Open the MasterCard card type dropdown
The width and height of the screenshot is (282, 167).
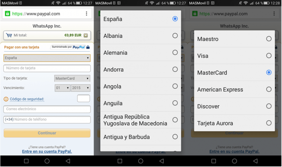[72, 78]
